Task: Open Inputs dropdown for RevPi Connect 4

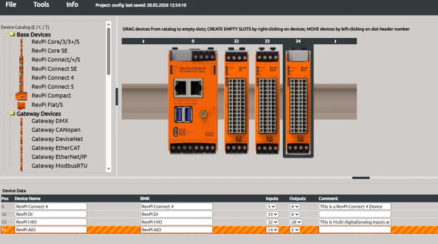Action: (x=271, y=206)
